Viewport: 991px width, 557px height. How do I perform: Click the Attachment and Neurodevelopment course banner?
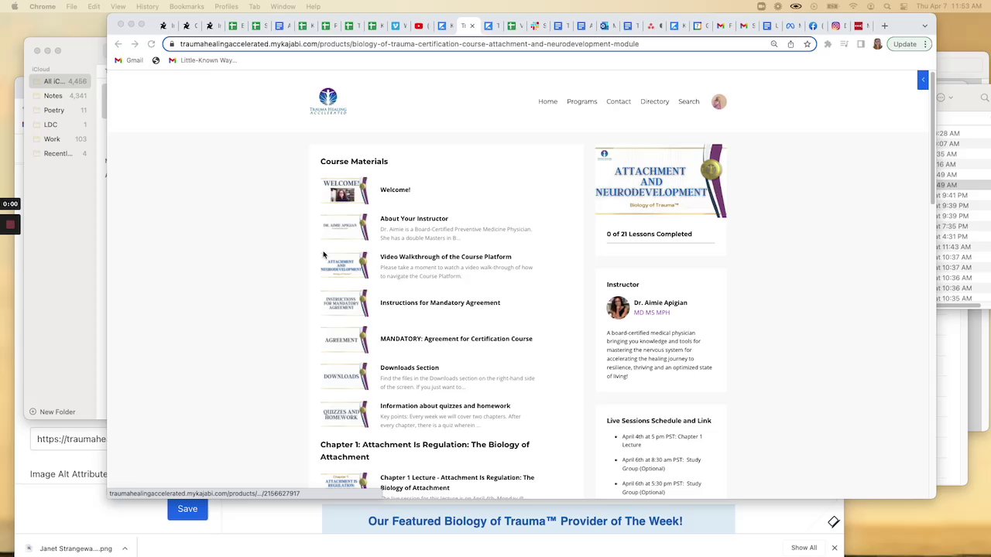660,181
